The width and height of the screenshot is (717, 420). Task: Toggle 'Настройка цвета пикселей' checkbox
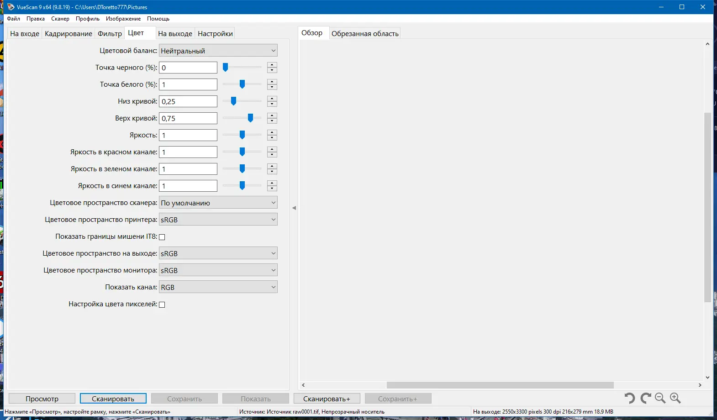pos(162,304)
